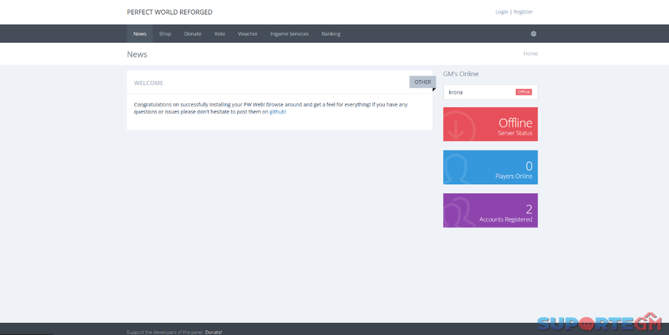Screen dimensions: 669x335
Task: Open the Donate menu item
Action: pyautogui.click(x=193, y=34)
